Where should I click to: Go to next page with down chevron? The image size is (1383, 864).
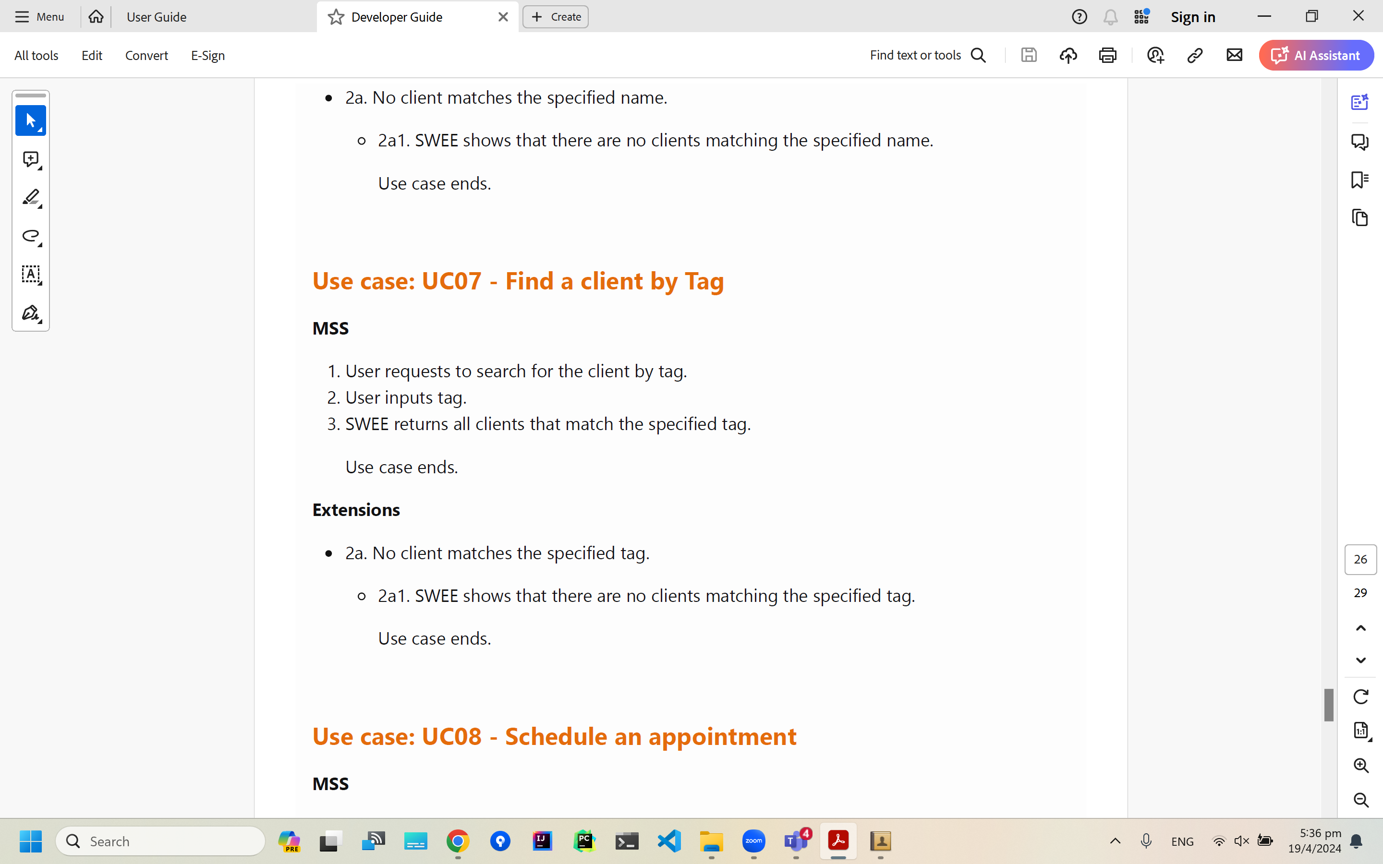pyautogui.click(x=1361, y=660)
